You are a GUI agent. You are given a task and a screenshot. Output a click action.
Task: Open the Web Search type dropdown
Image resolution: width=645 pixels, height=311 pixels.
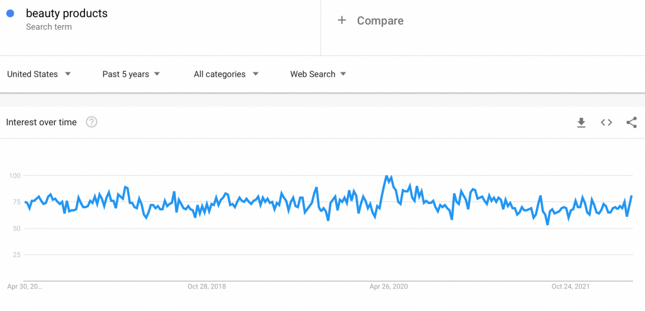pos(318,74)
